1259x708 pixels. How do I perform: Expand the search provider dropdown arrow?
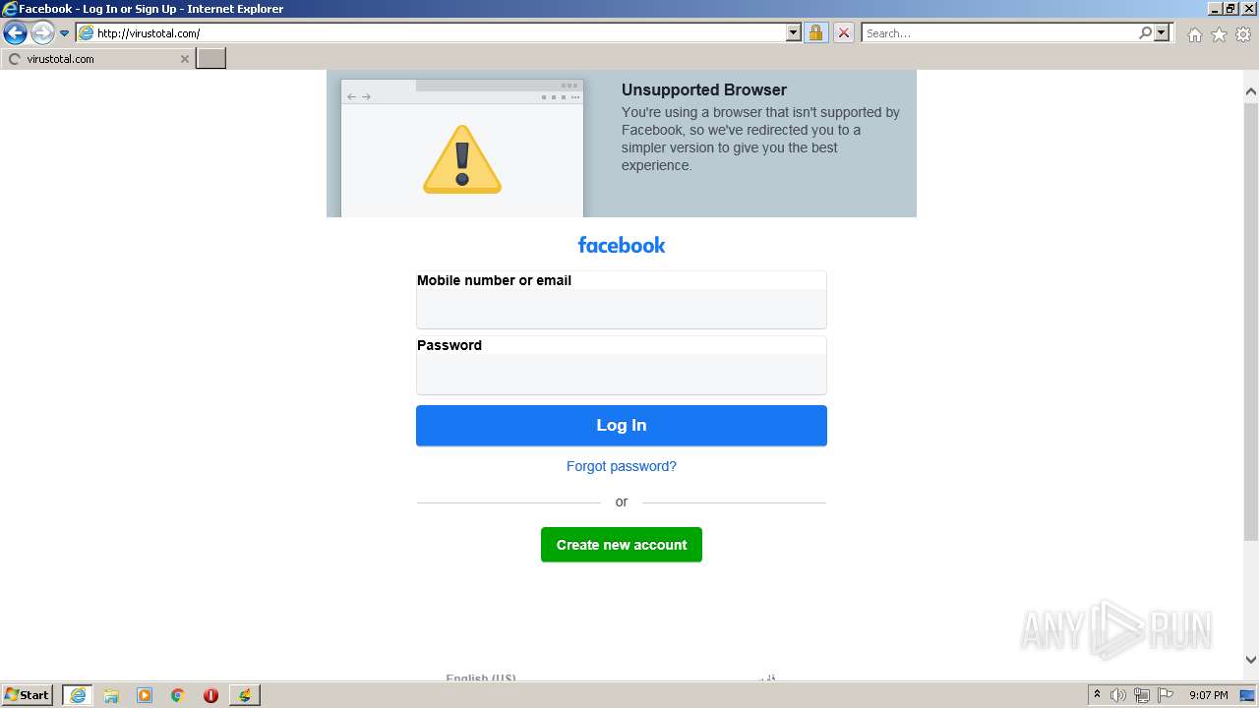[x=1162, y=33]
